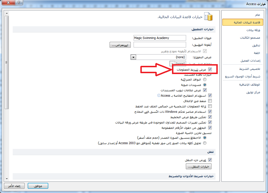
Task: Click the "إلغاء الأمر" cancel button
Action: (x=14, y=186)
